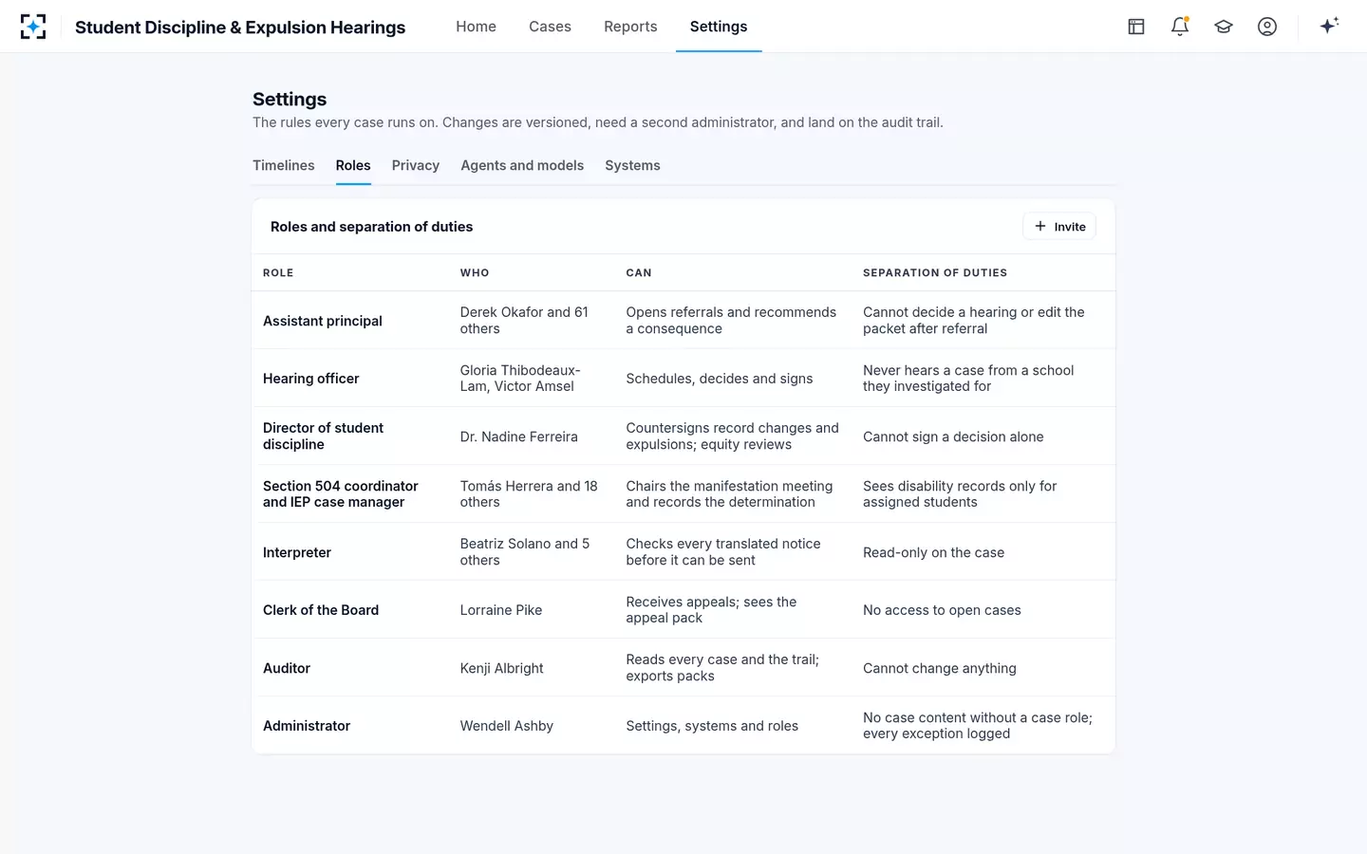Click 'Cannot sign a decision alone' text
This screenshot has height=854, width=1367.
(953, 436)
